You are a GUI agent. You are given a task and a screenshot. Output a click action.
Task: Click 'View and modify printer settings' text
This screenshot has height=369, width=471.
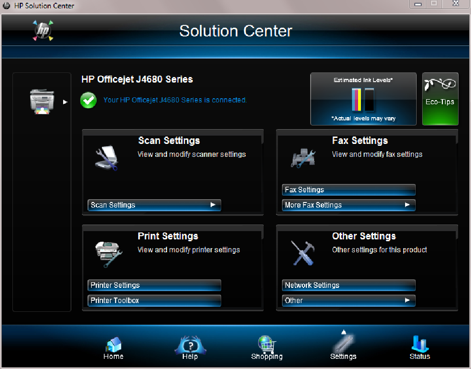[x=188, y=250]
